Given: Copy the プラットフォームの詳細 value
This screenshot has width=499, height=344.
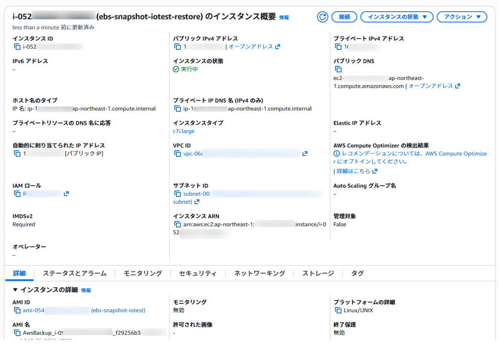Looking at the screenshot, I should (338, 310).
